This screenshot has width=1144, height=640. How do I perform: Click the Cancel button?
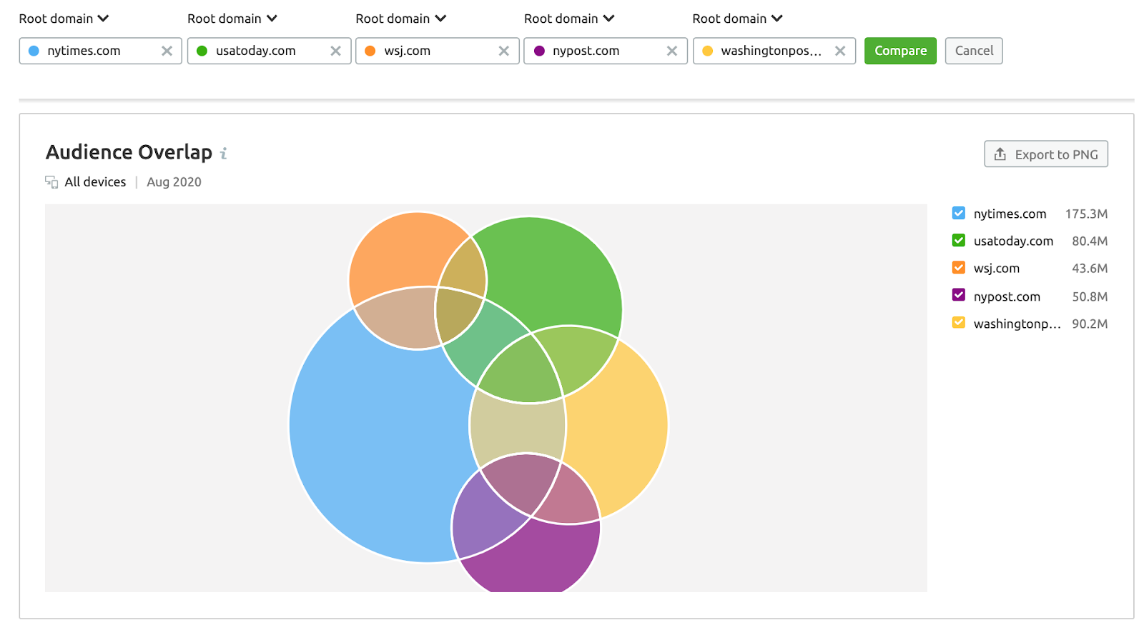974,51
